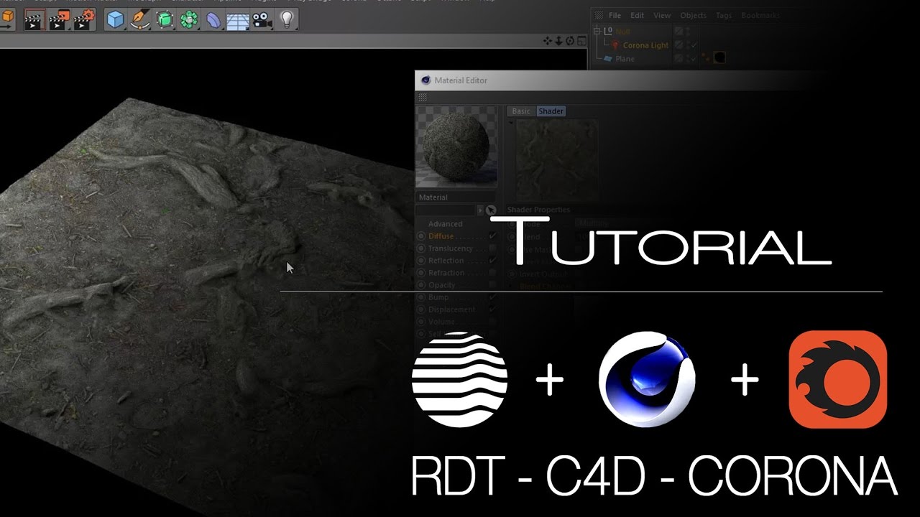Viewport: 920px width, 517px height.
Task: Click the Null object icon in tree
Action: point(609,31)
